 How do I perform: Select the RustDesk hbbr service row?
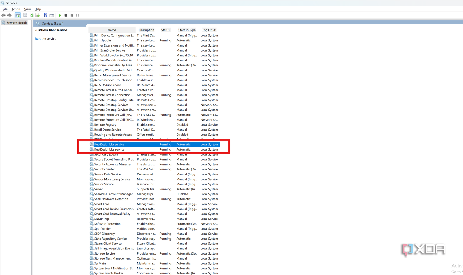tap(154, 145)
